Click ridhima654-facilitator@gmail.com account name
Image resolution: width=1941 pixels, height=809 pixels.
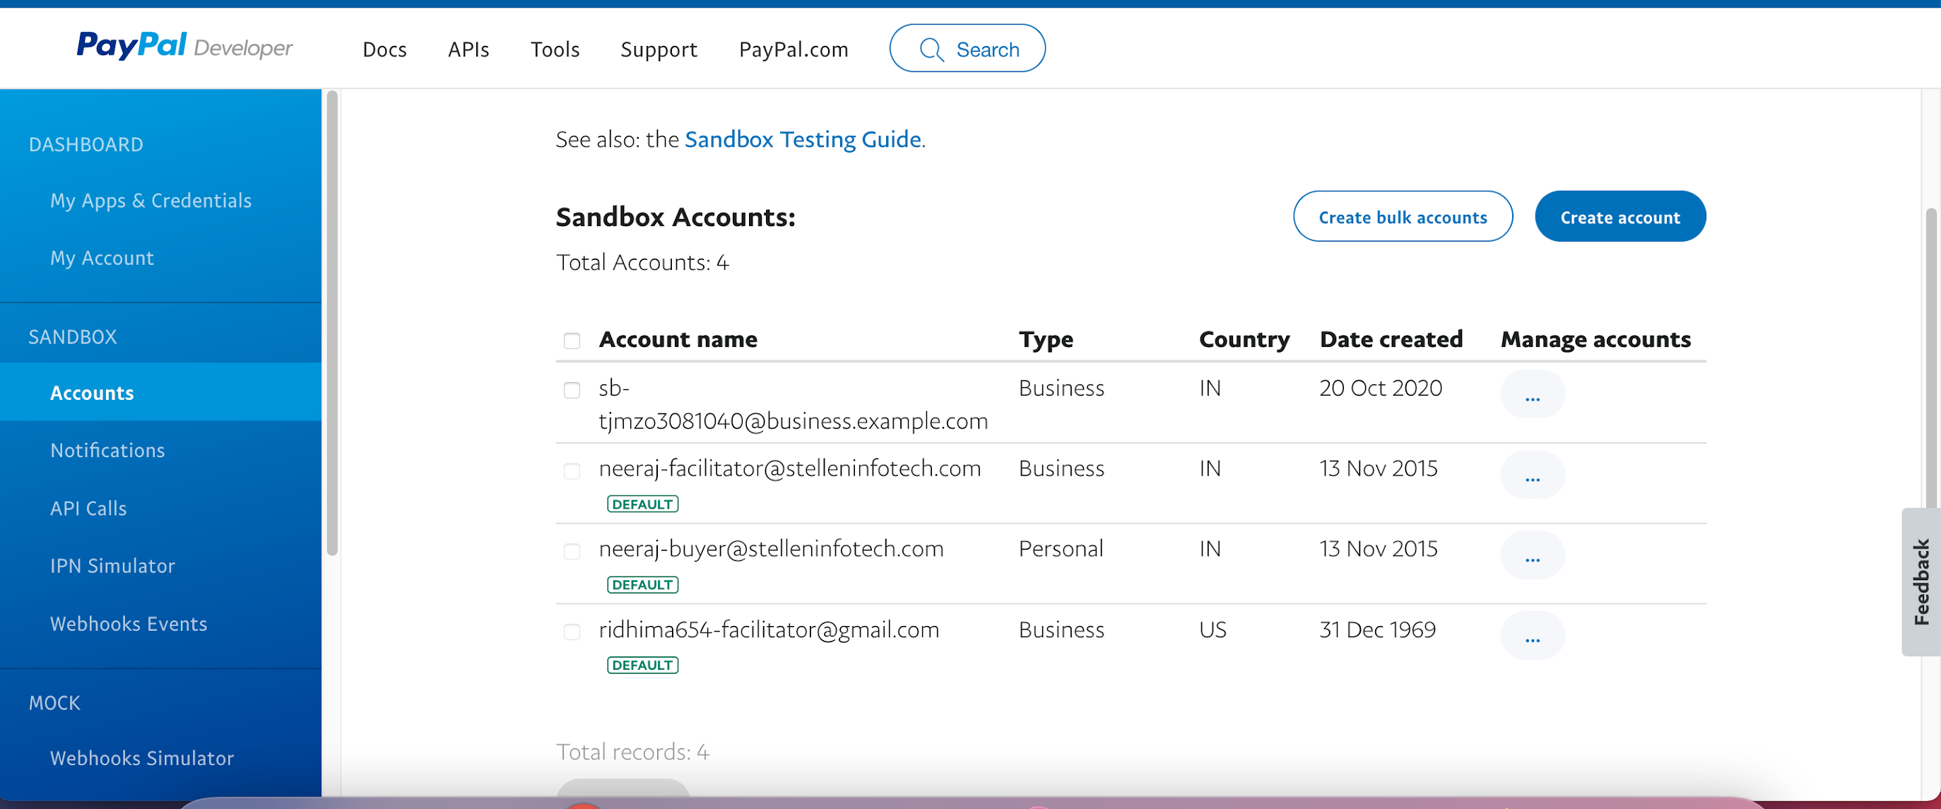[x=769, y=630]
